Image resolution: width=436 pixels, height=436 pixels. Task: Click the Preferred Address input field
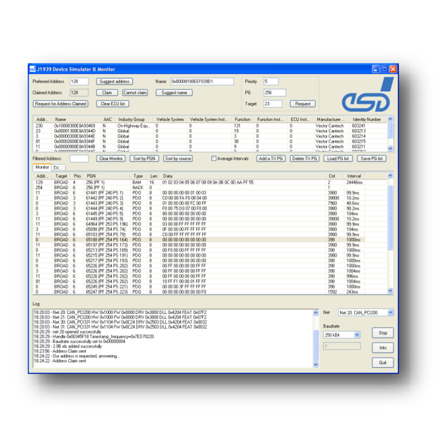[79, 82]
